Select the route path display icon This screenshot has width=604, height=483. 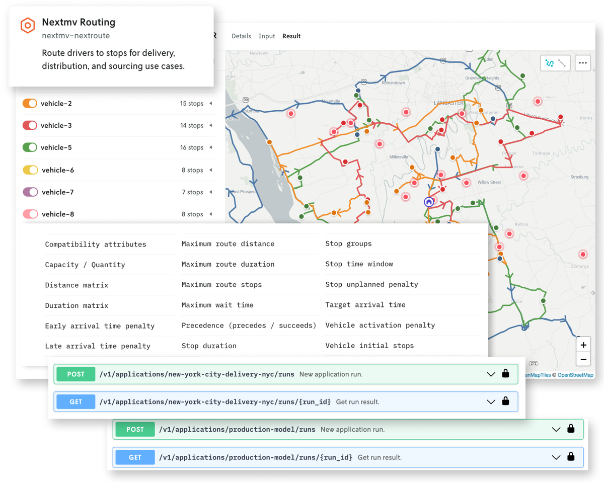click(x=550, y=62)
